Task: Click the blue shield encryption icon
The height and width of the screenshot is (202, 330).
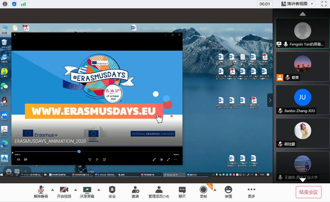Action: tap(14, 4)
